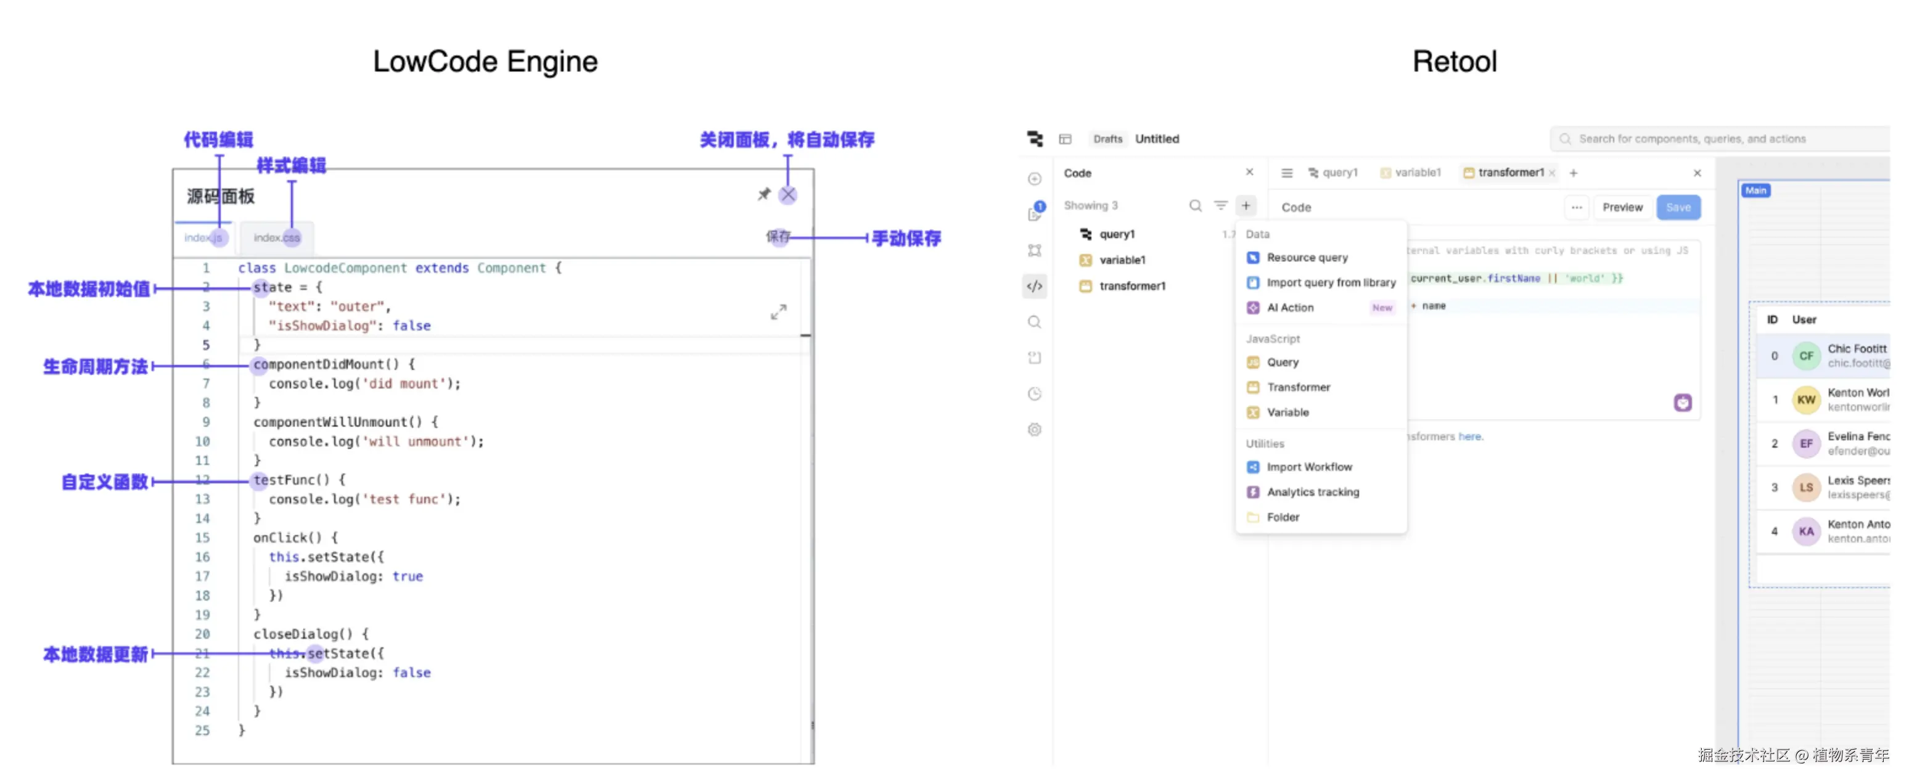Image resolution: width=1909 pixels, height=783 pixels.
Task: Click the filter icon in Code panel
Action: pos(1220,205)
